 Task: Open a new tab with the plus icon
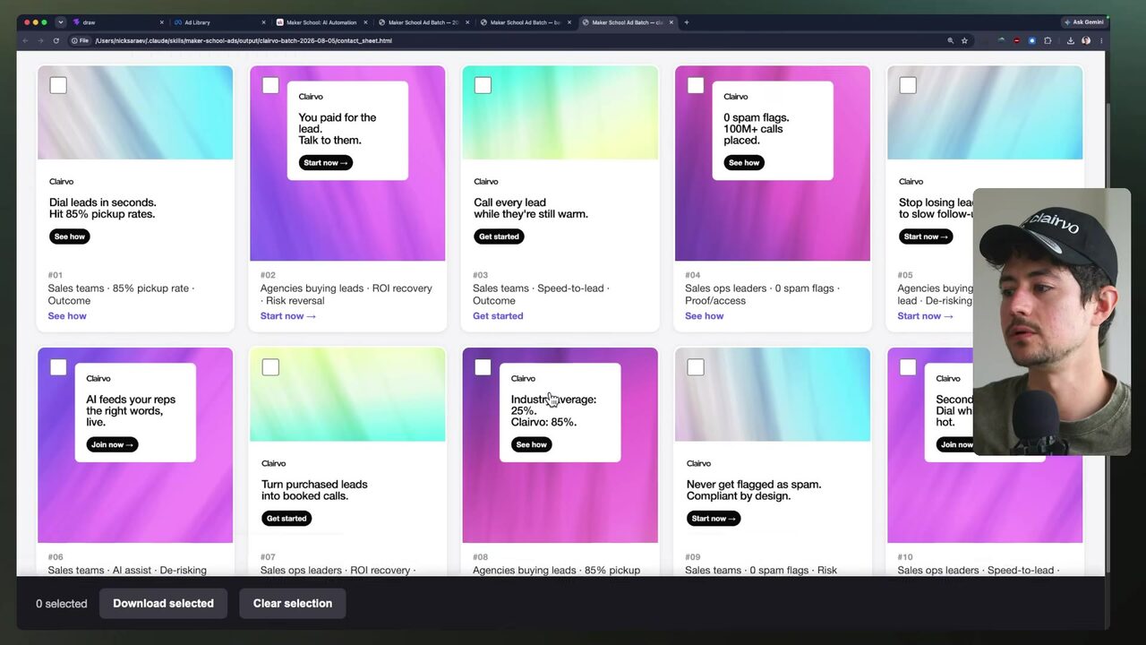(x=687, y=22)
